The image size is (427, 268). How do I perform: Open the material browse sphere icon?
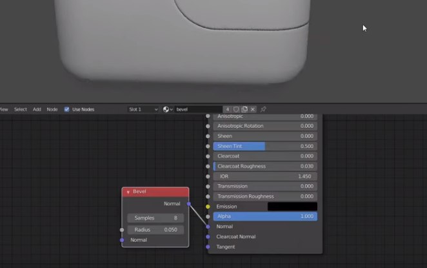click(x=168, y=109)
